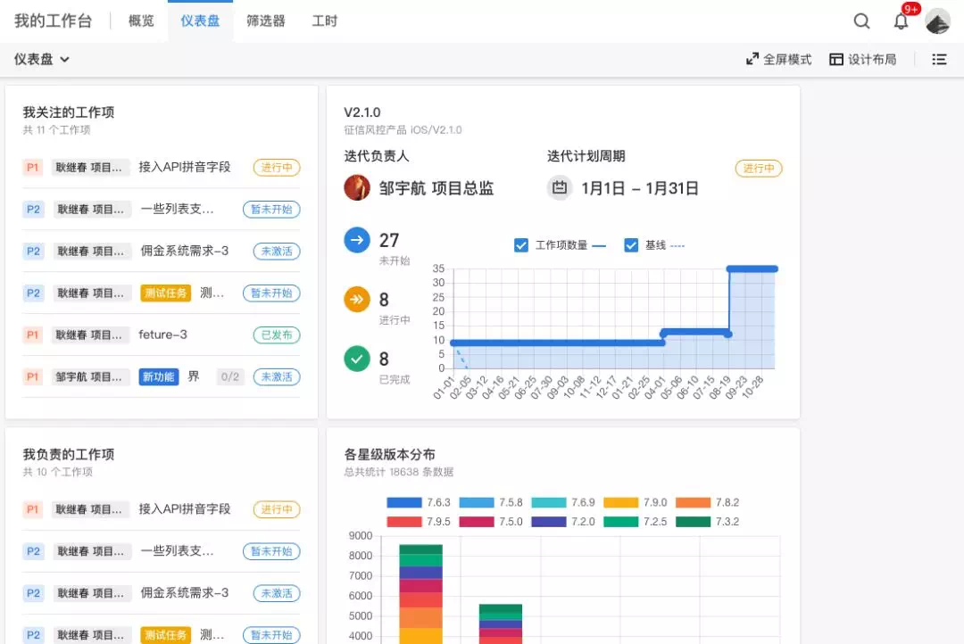The width and height of the screenshot is (964, 644).
Task: Switch to the 概览 tab
Action: [x=141, y=21]
